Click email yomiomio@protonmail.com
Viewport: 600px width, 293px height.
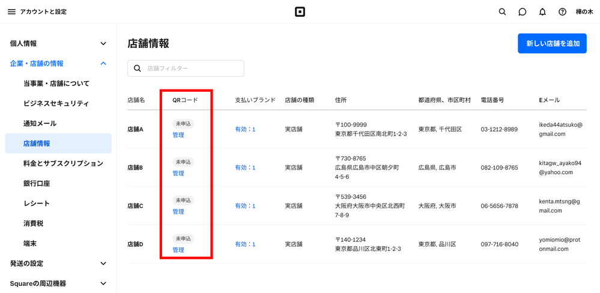point(559,244)
